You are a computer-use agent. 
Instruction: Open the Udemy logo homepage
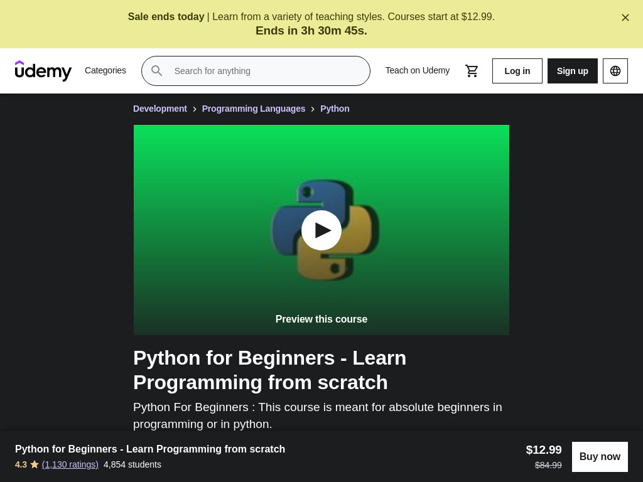pos(43,71)
